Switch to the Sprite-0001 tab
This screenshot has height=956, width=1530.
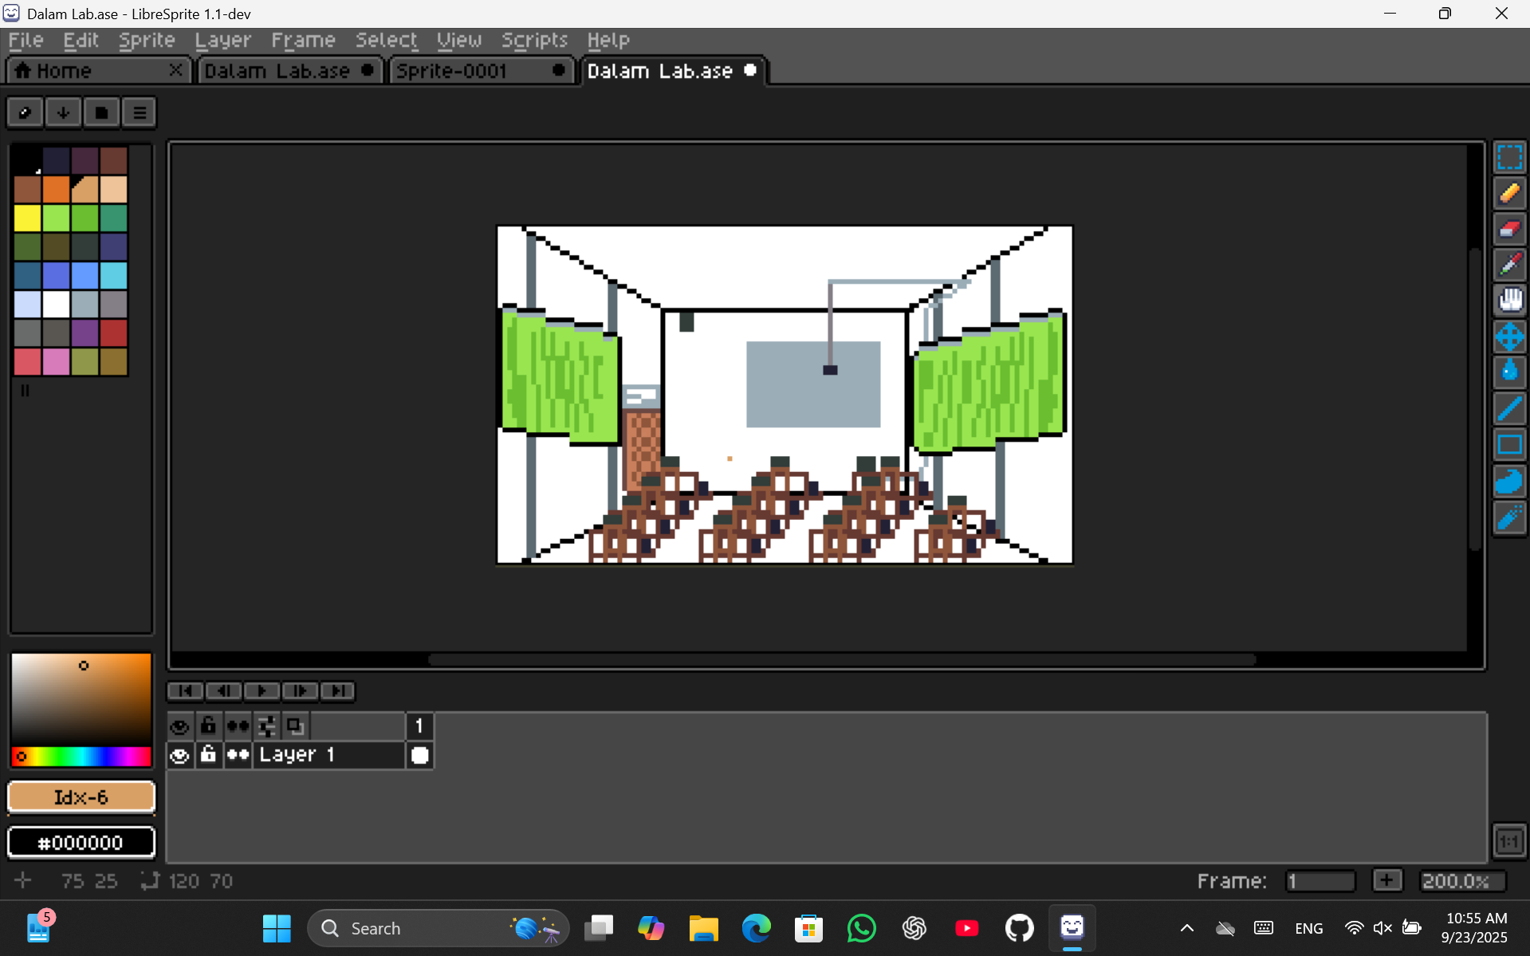(452, 71)
